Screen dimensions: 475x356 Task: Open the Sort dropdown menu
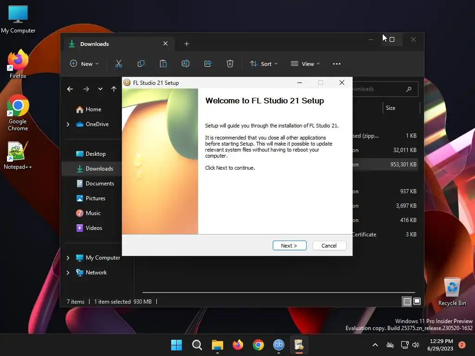pos(263,64)
